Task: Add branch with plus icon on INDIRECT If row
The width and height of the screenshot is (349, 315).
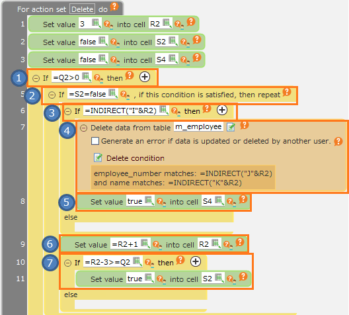Action: [222, 110]
